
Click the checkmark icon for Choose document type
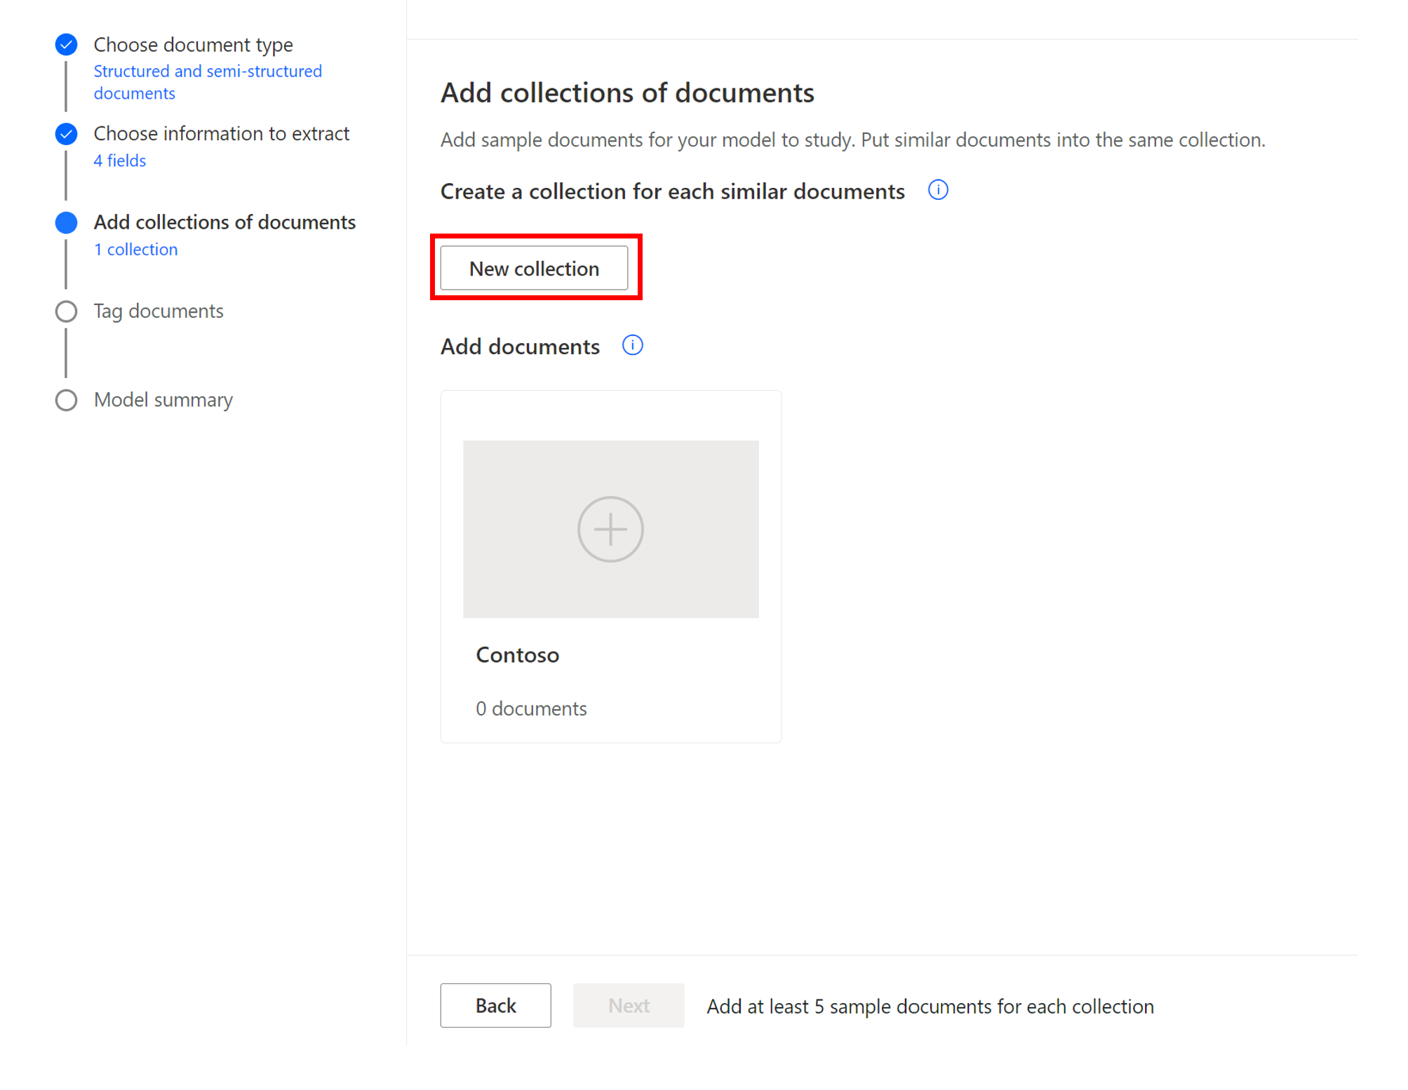click(x=66, y=45)
